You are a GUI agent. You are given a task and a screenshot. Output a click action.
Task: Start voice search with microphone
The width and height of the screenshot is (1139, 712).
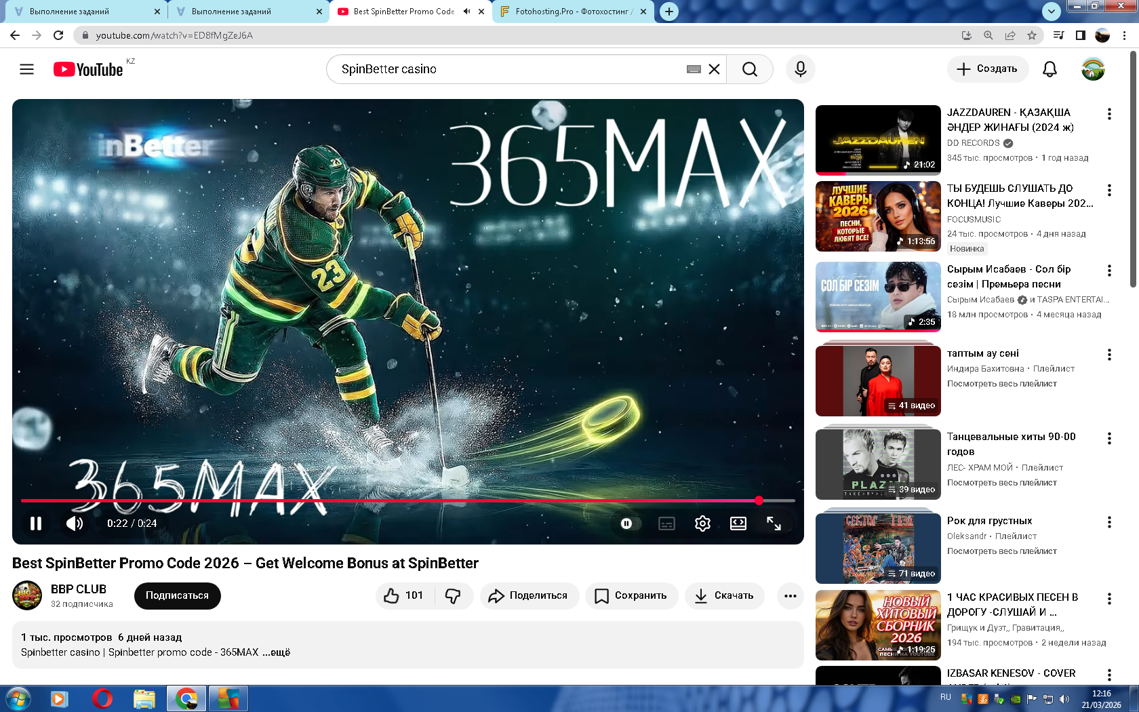[x=801, y=69]
